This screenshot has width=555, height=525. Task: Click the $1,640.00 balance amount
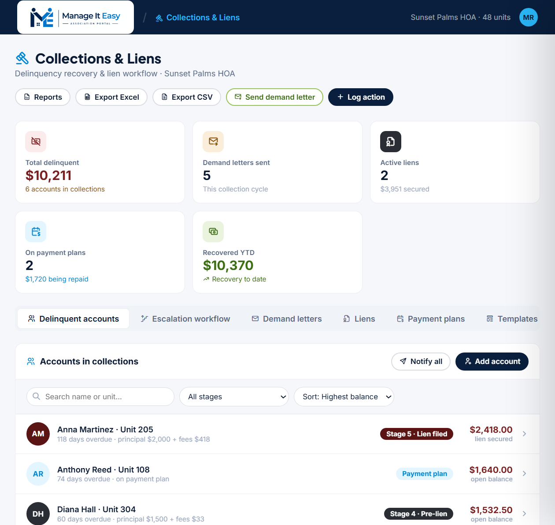coord(491,470)
